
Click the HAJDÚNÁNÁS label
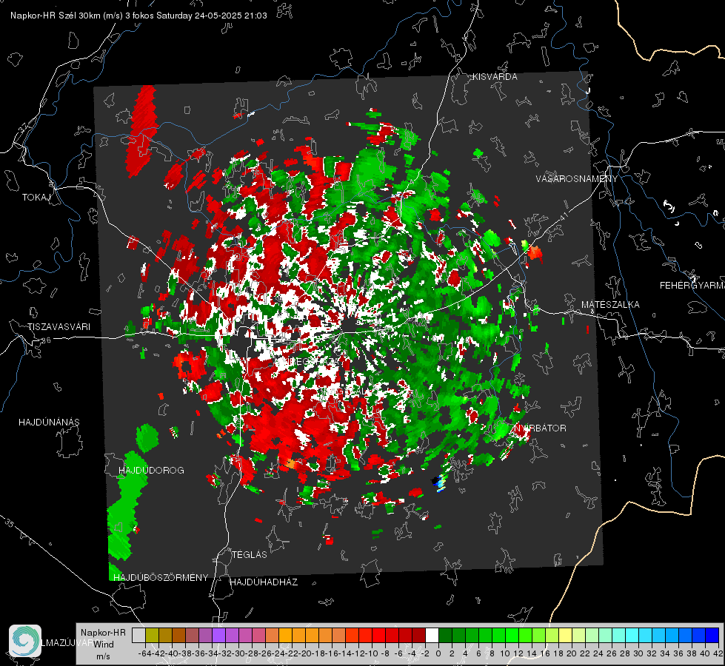pos(49,423)
